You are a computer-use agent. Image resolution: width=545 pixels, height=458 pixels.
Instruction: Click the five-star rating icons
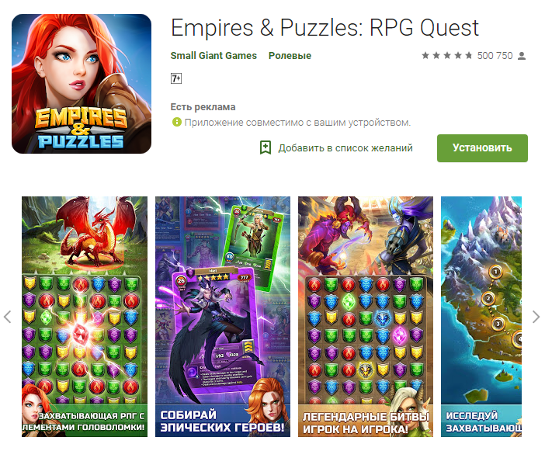[447, 56]
